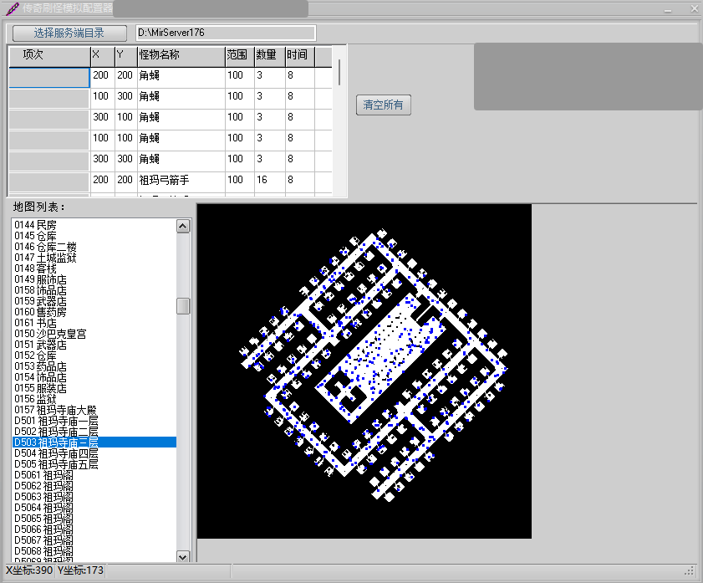
Task: Select map D5063 祖玛阁
Action: pos(94,497)
